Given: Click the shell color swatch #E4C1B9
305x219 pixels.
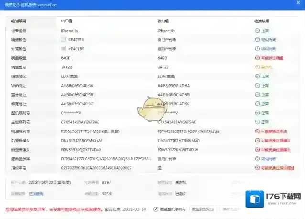Looking at the screenshot, I should coord(64,49).
